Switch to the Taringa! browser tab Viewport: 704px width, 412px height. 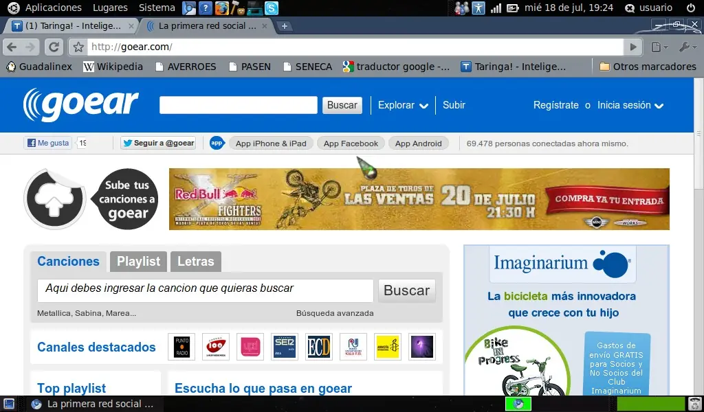click(x=71, y=26)
